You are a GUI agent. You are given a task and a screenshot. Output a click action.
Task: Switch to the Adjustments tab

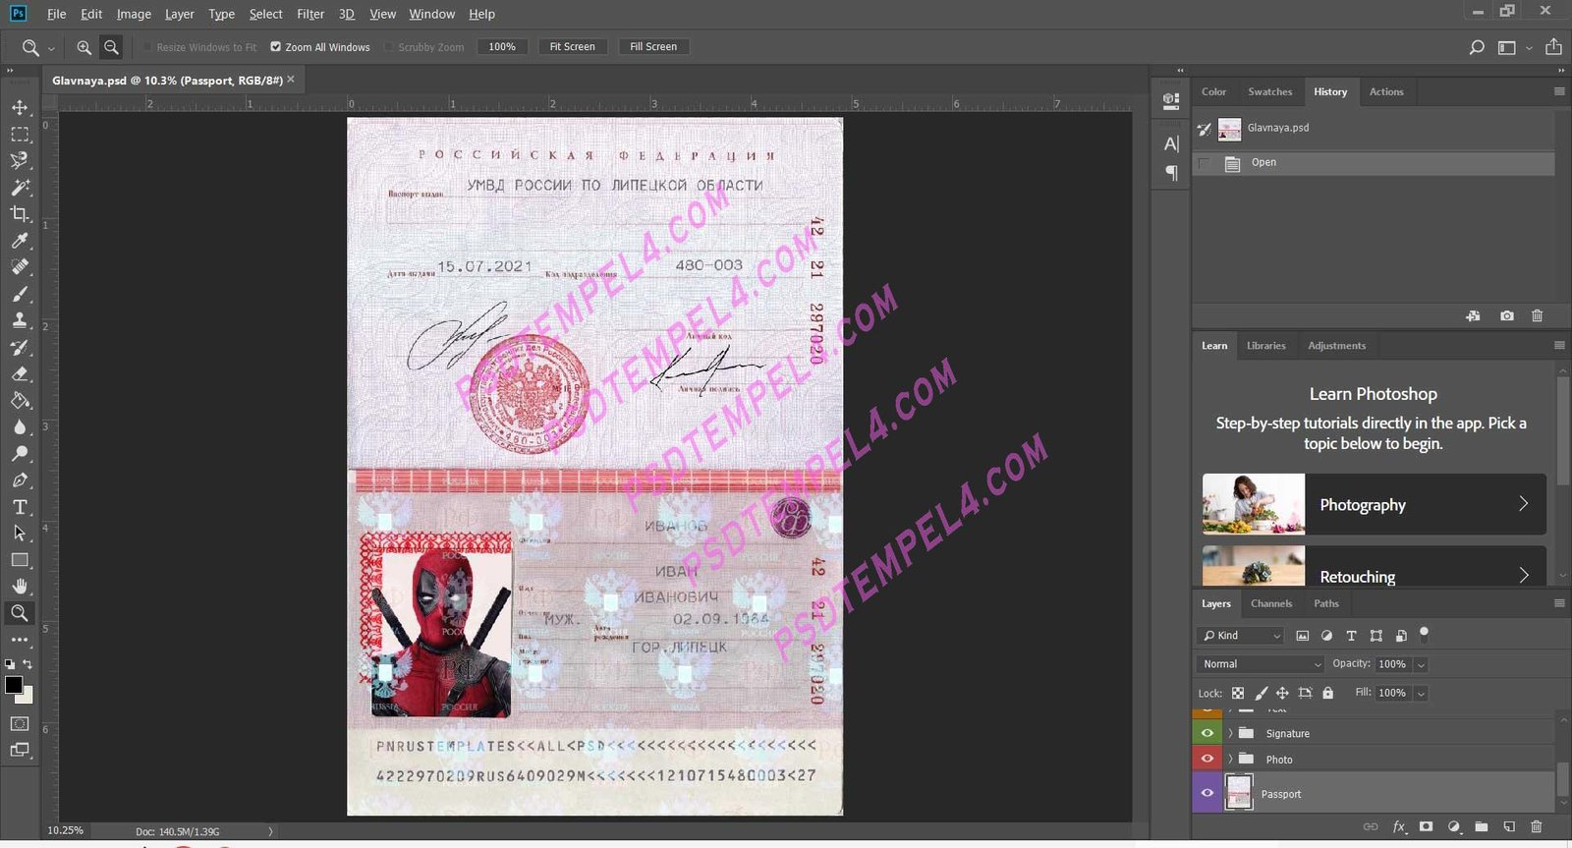1336,346
